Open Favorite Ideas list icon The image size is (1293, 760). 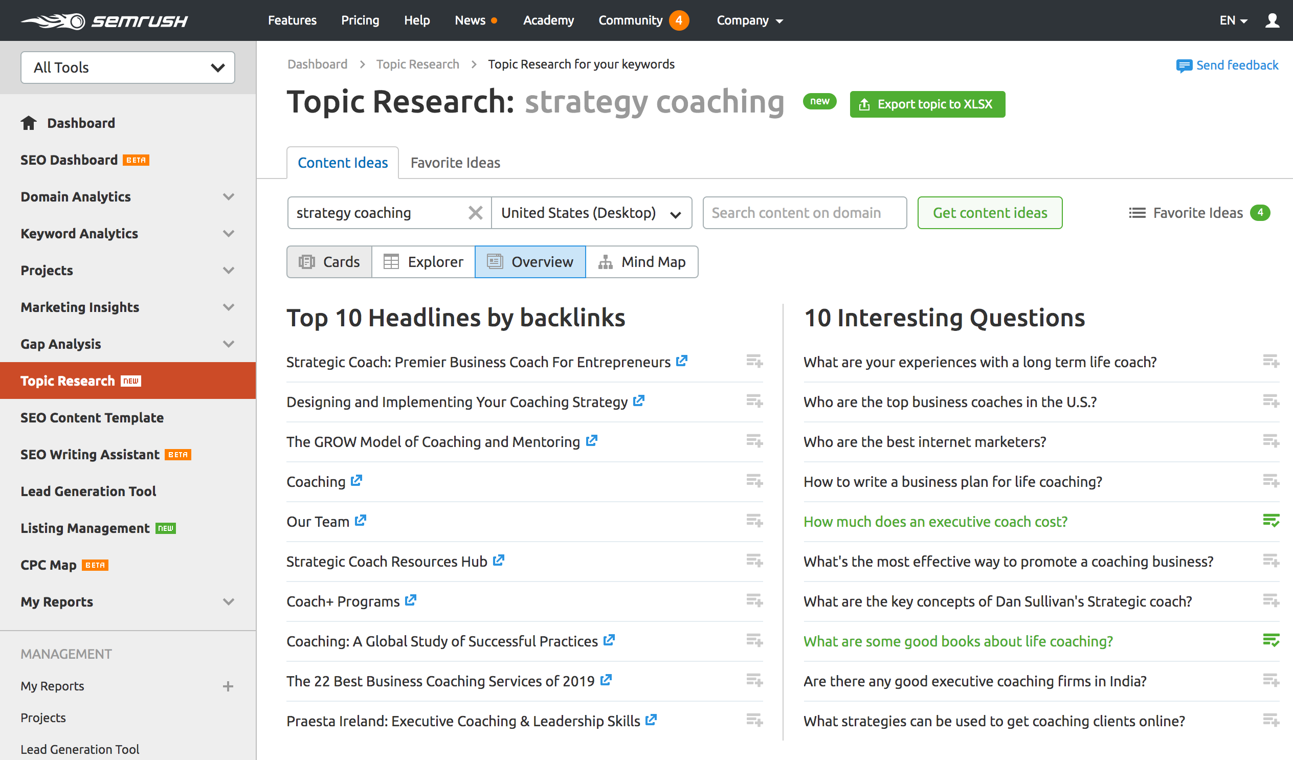1137,212
